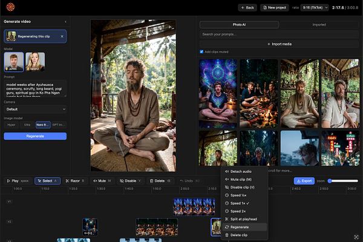
Task: Choose Split at playhead
Action: click(x=244, y=219)
